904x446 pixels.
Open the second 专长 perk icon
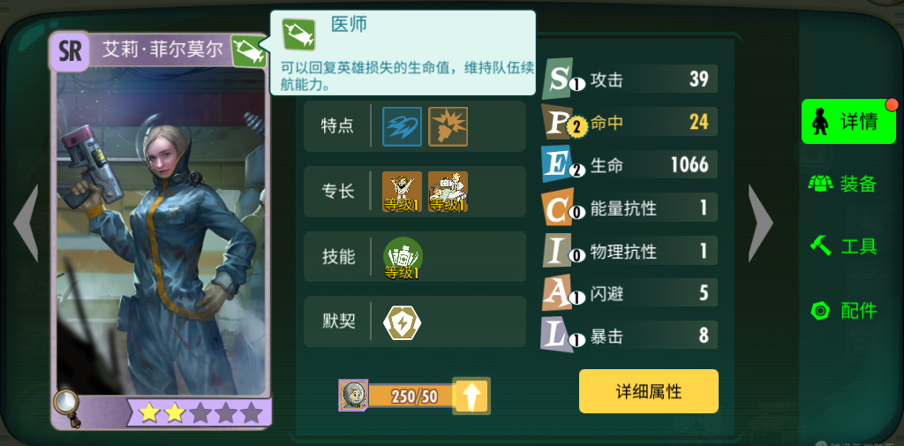click(x=448, y=192)
